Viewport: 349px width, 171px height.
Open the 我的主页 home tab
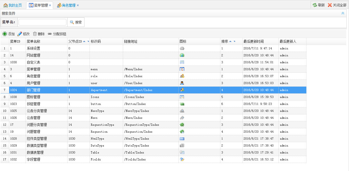(x=13, y=5)
